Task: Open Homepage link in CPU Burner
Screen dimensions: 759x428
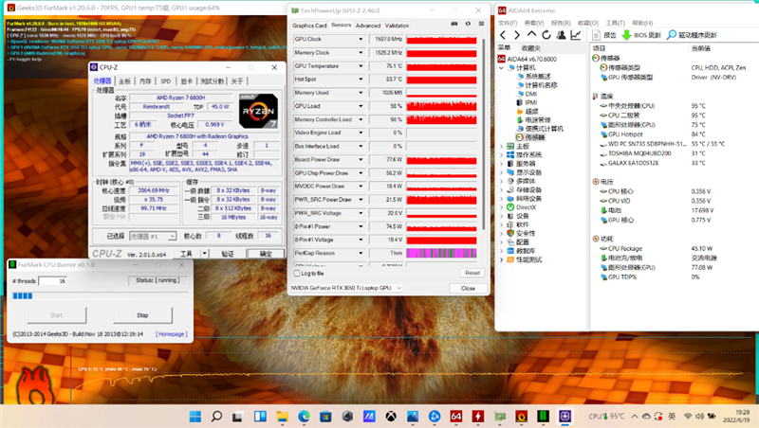Action: coord(172,334)
